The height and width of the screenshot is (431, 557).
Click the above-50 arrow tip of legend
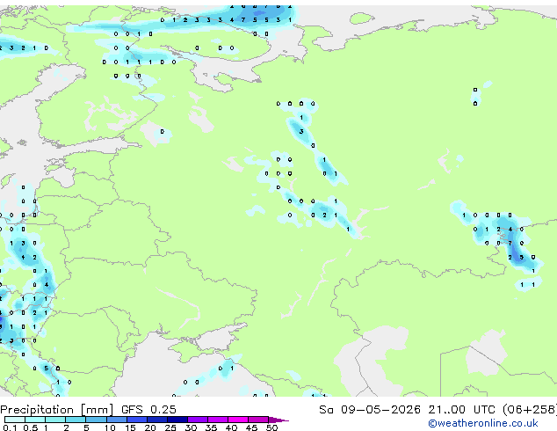click(x=278, y=420)
